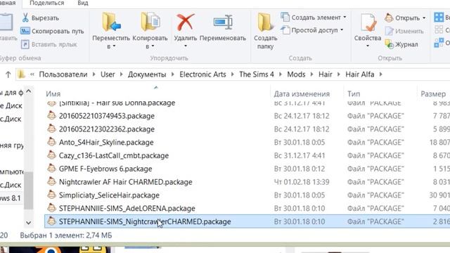Image resolution: width=450 pixels, height=253 pixels.
Task: Sort by the Имя column header
Action: tap(53, 94)
